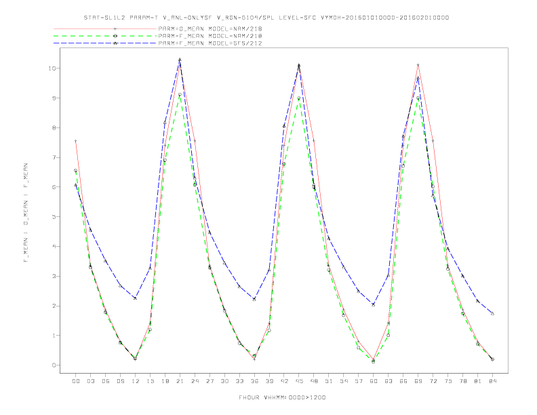Viewport: 537px width, 415px height.
Task: Click the blue triangle data marker at hour 84
Action: (x=492, y=313)
